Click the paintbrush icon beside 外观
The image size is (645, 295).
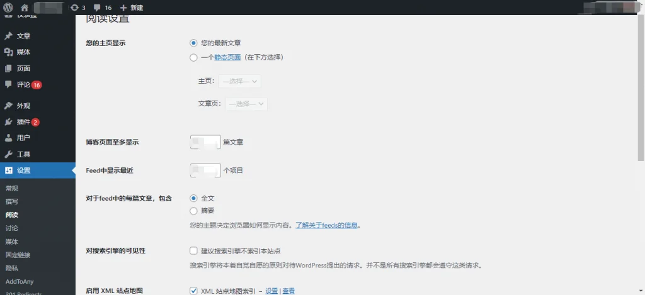tap(8, 106)
